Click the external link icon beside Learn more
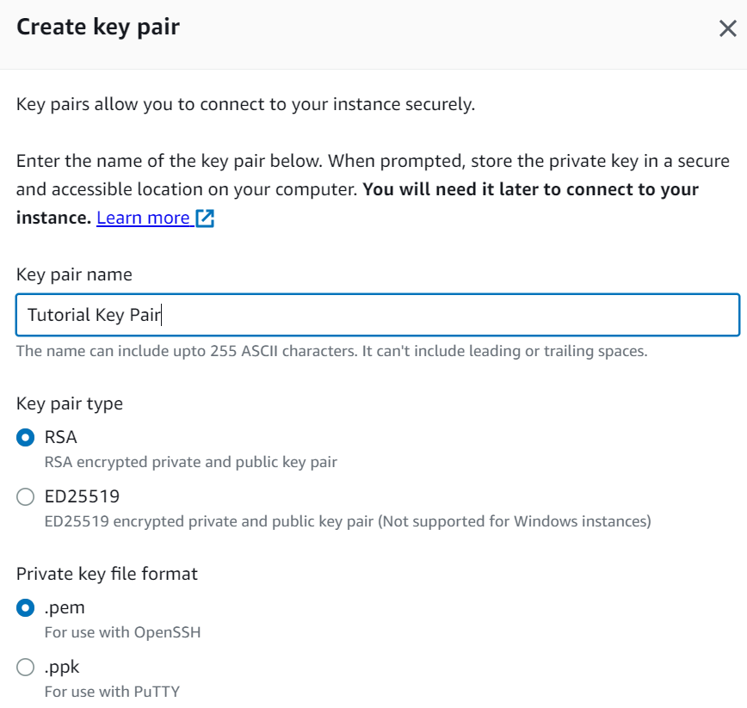The width and height of the screenshot is (747, 708). coord(205,218)
